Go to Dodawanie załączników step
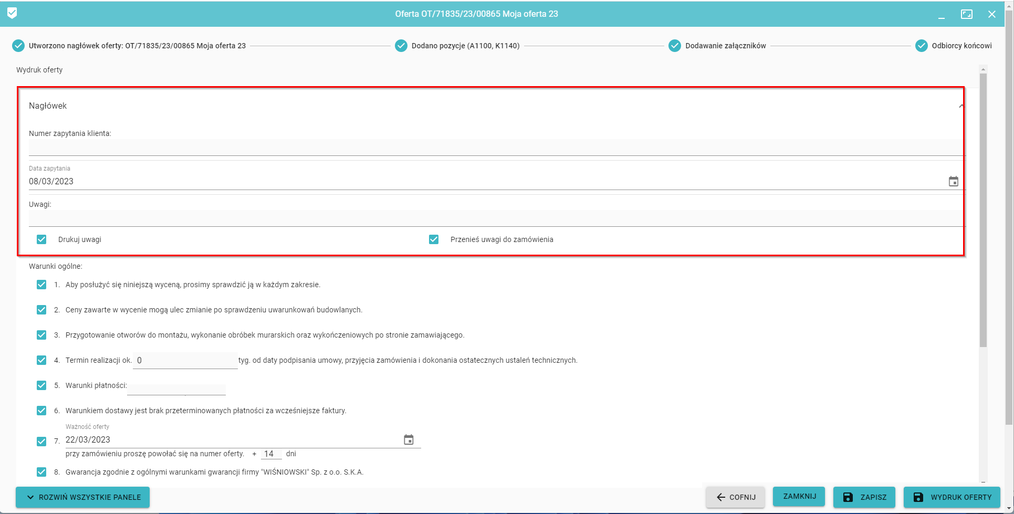The width and height of the screenshot is (1014, 514). 725,46
